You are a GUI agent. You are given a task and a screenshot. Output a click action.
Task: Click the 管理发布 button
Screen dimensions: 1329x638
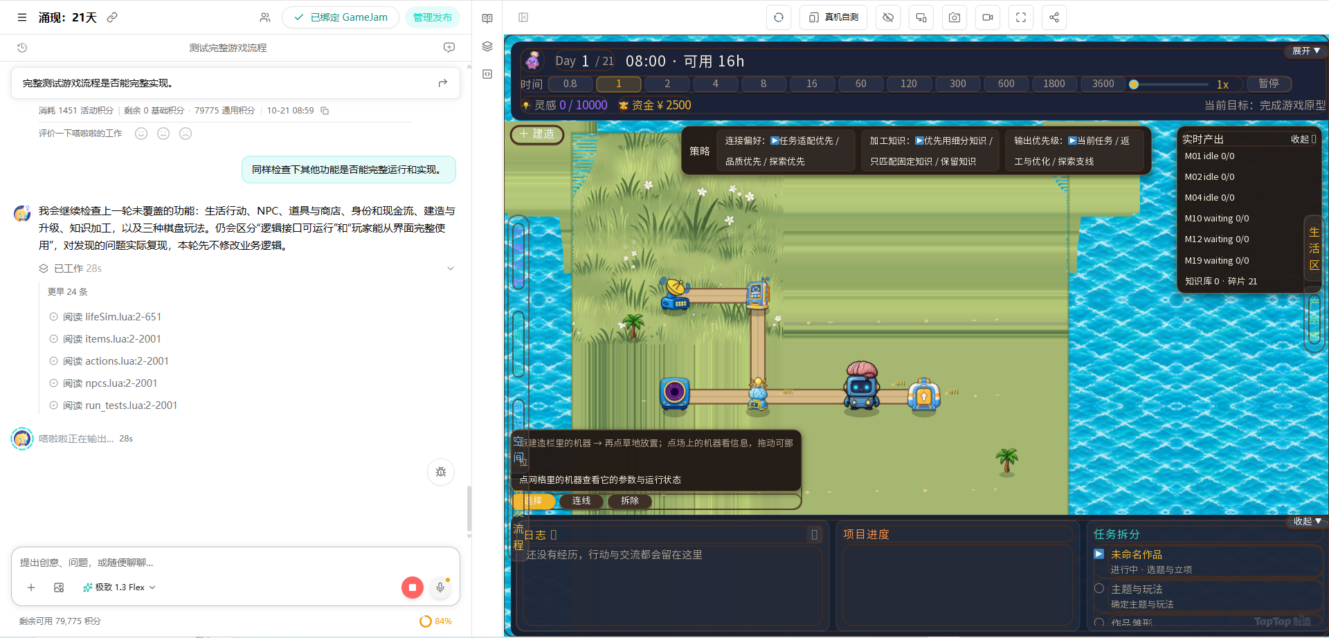[x=433, y=17]
